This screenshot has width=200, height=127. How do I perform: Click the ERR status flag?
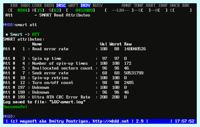pyautogui.click(x=14, y=5)
